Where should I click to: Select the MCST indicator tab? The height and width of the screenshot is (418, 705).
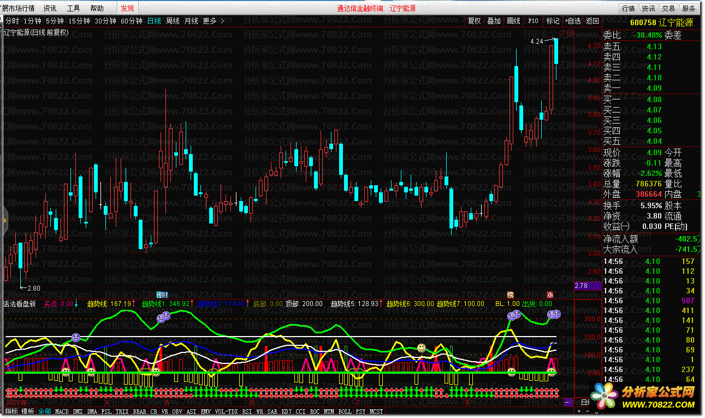[376, 411]
